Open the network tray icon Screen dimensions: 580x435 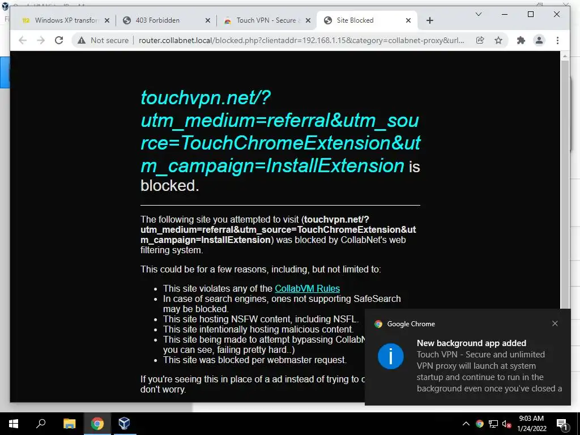pos(493,424)
